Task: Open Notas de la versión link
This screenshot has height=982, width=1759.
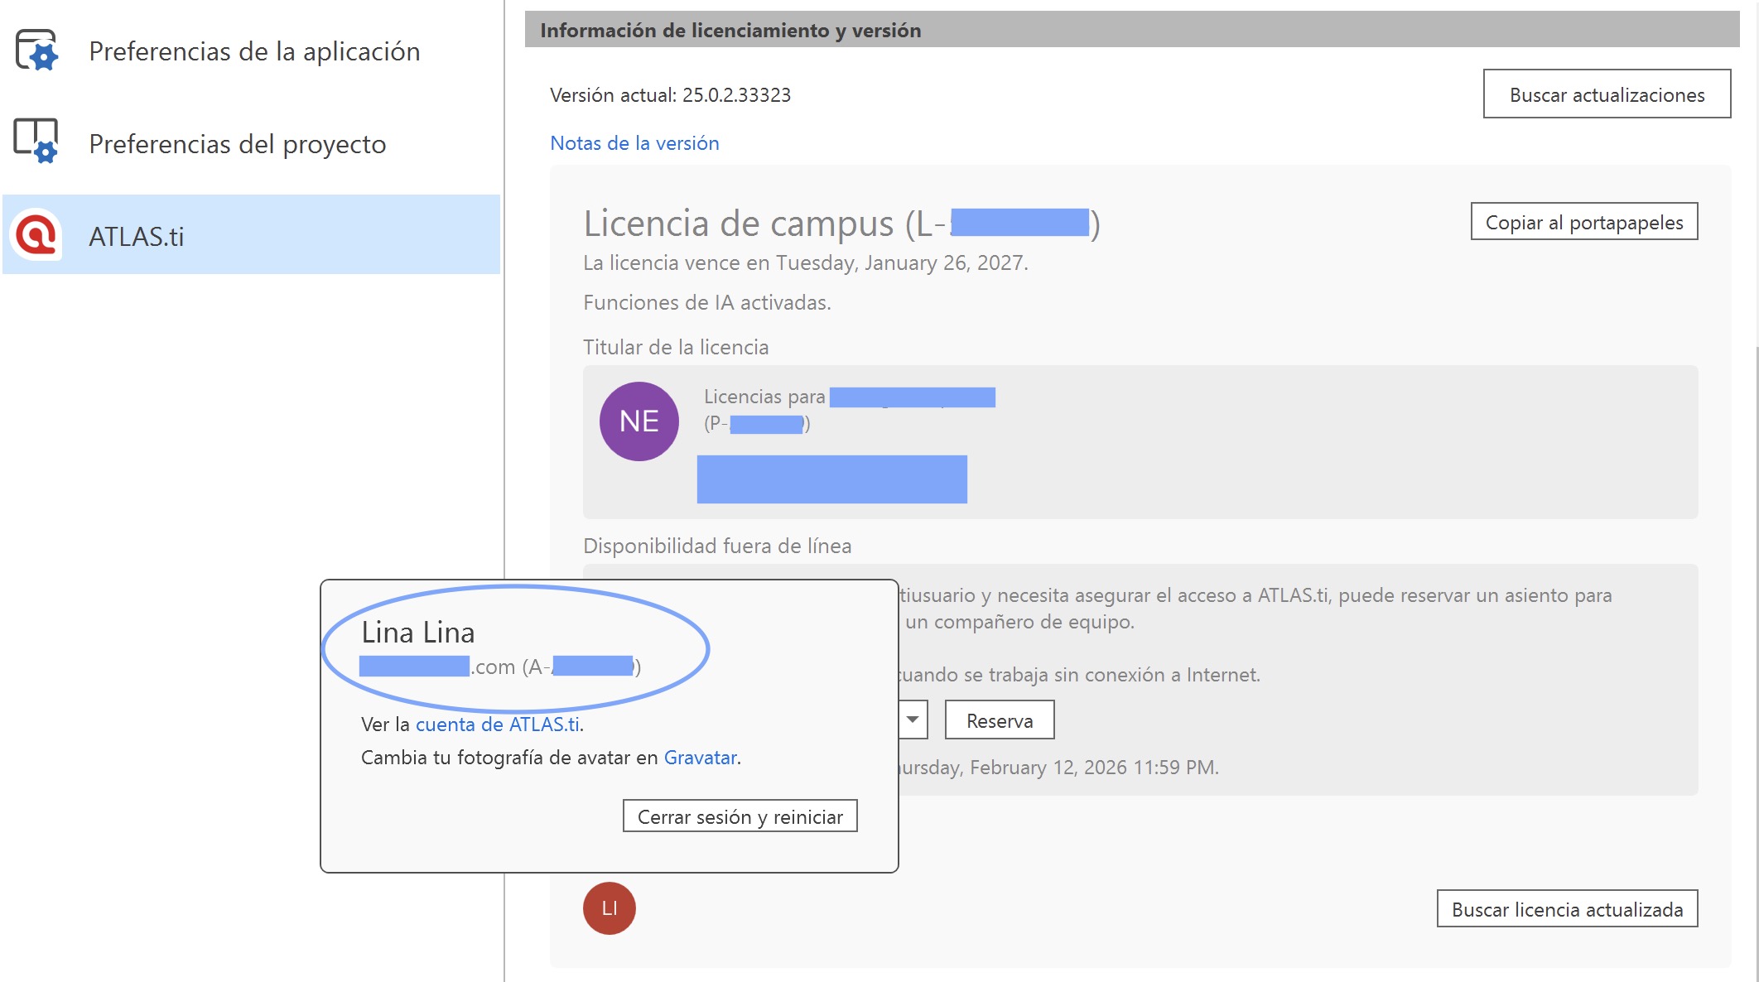Action: (x=634, y=143)
